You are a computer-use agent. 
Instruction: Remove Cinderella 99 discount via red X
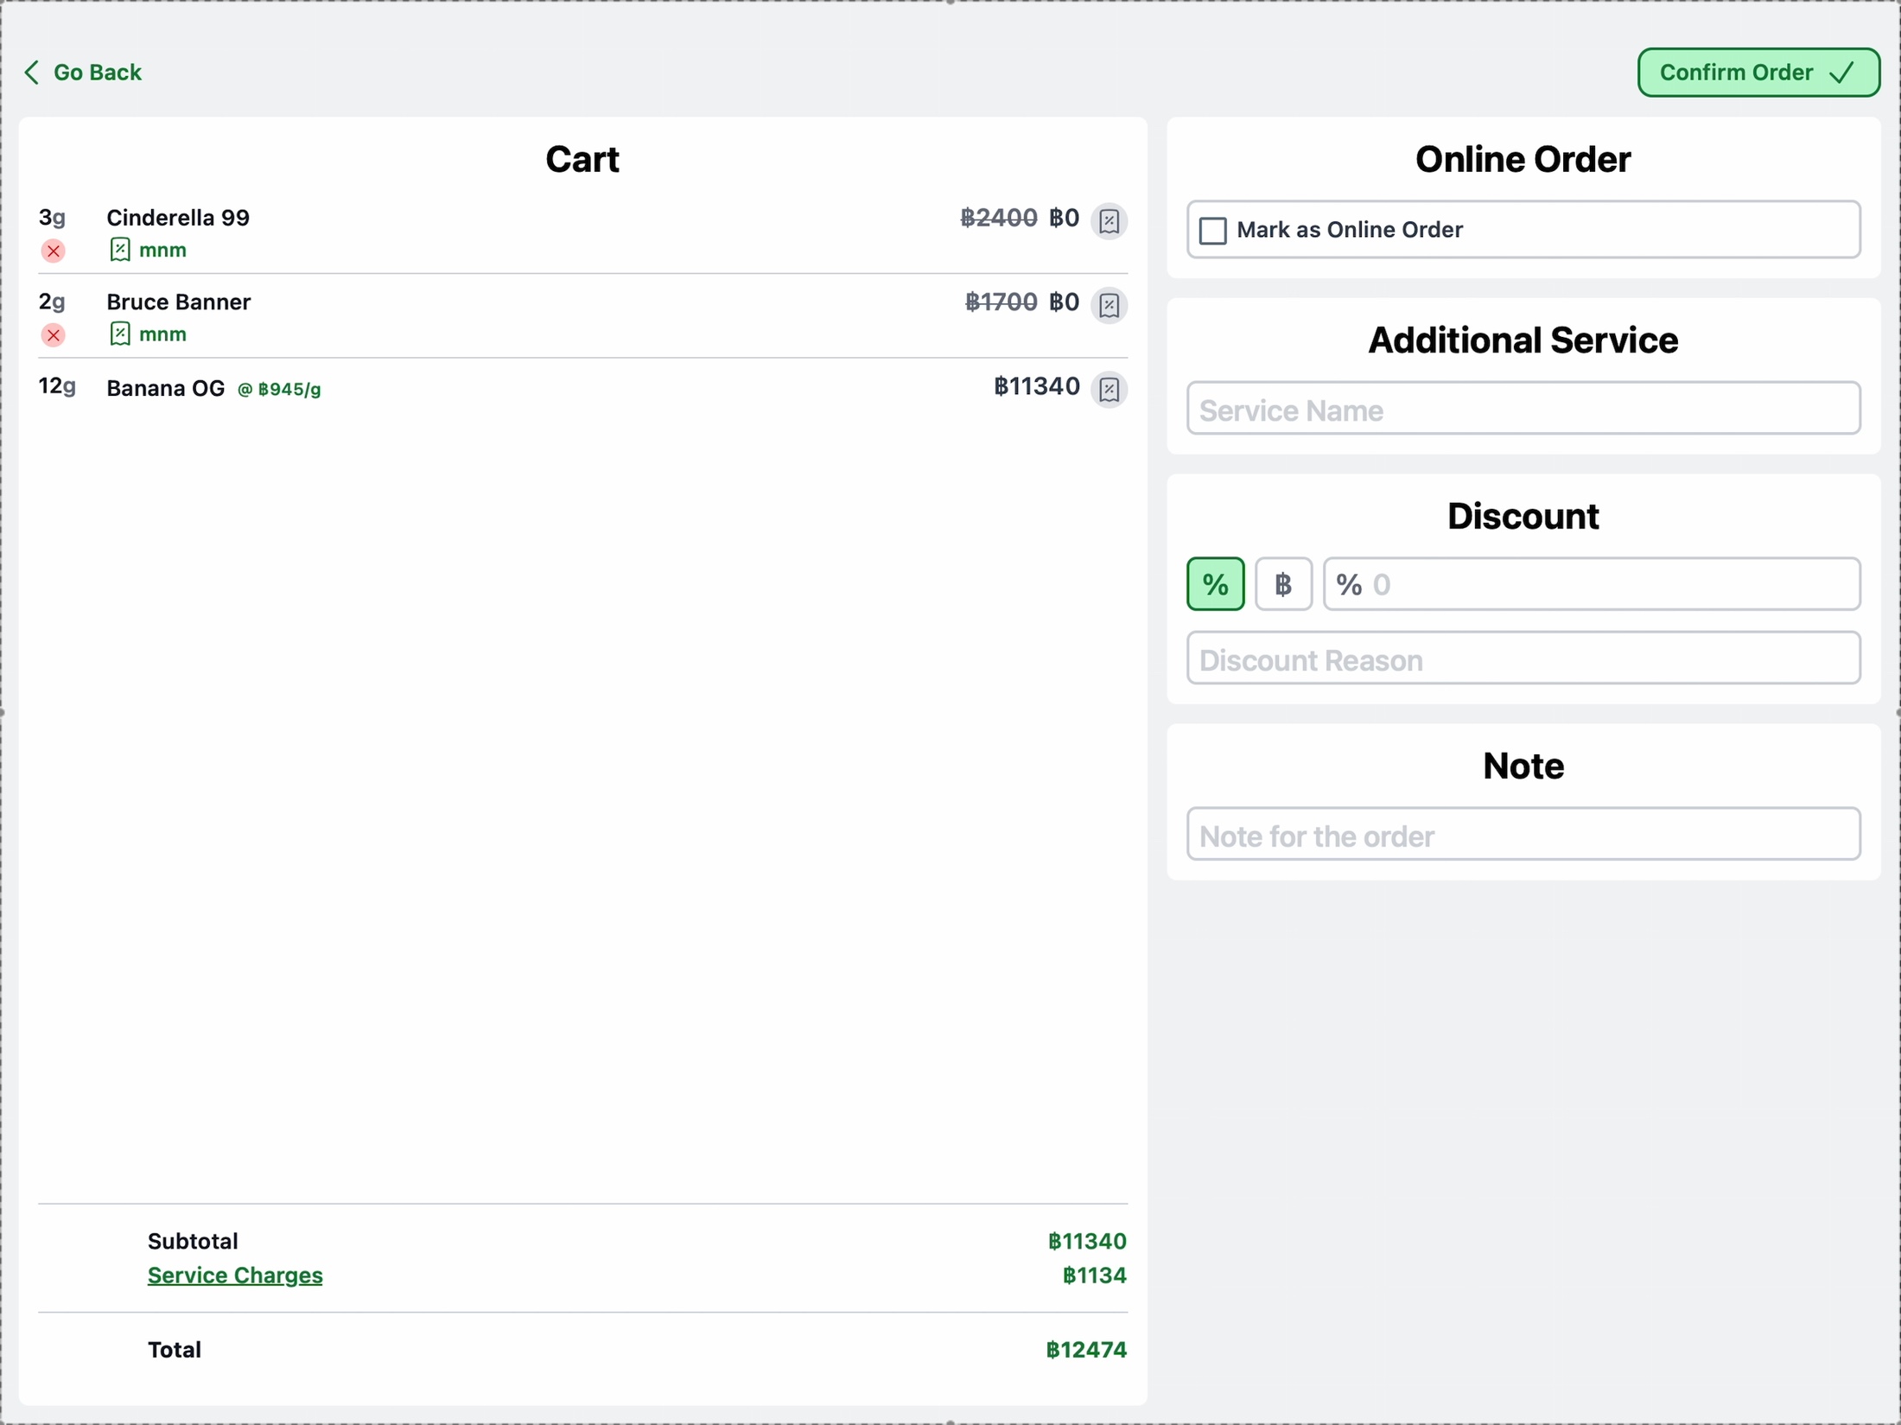[54, 251]
